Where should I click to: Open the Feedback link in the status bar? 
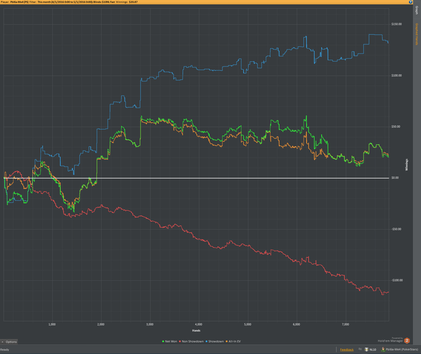click(x=346, y=349)
